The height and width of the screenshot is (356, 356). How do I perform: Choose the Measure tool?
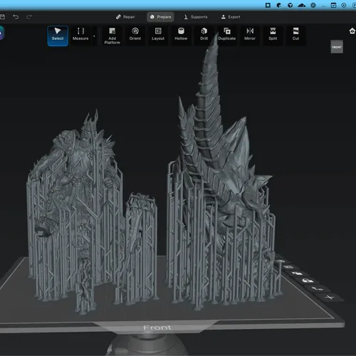[80, 36]
